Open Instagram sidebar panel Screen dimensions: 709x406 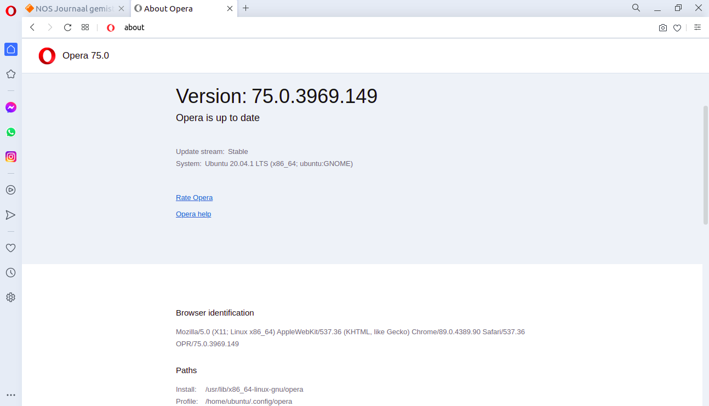[x=10, y=157]
